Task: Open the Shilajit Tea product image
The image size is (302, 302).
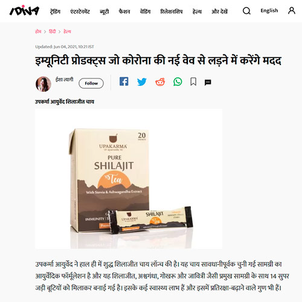Action: click(x=129, y=179)
